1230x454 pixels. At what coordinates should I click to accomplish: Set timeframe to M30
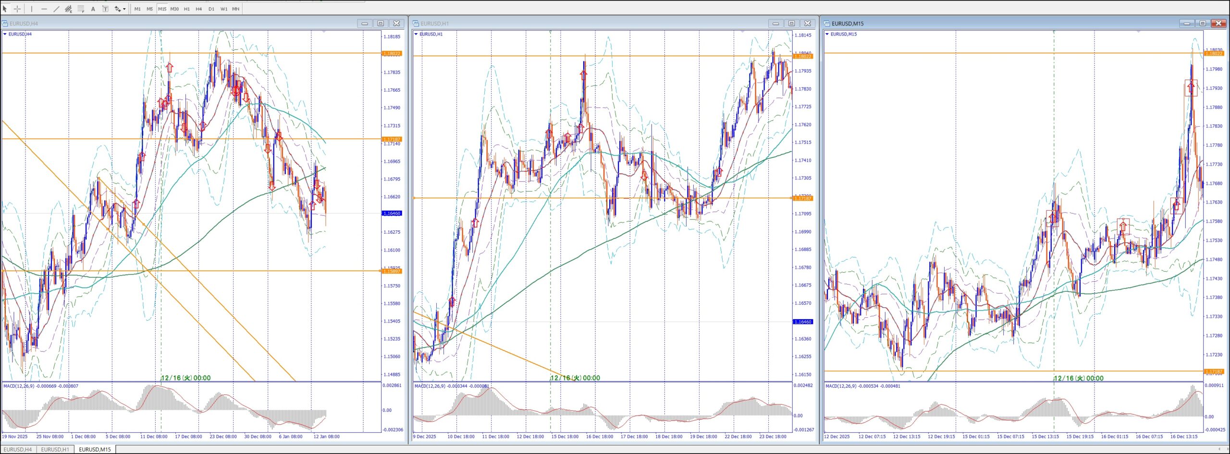(174, 9)
